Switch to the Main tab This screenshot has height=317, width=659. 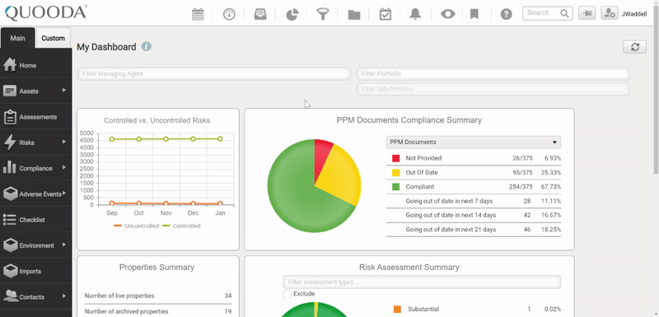point(17,38)
